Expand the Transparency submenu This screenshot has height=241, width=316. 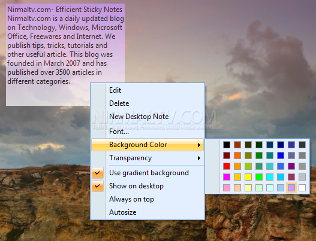(148, 158)
